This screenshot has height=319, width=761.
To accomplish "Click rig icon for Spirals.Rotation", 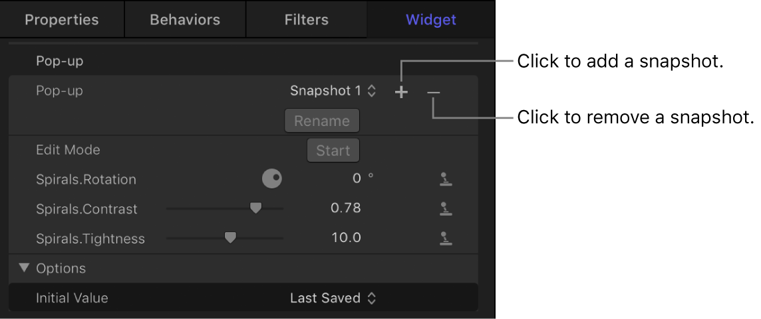I will click(446, 179).
